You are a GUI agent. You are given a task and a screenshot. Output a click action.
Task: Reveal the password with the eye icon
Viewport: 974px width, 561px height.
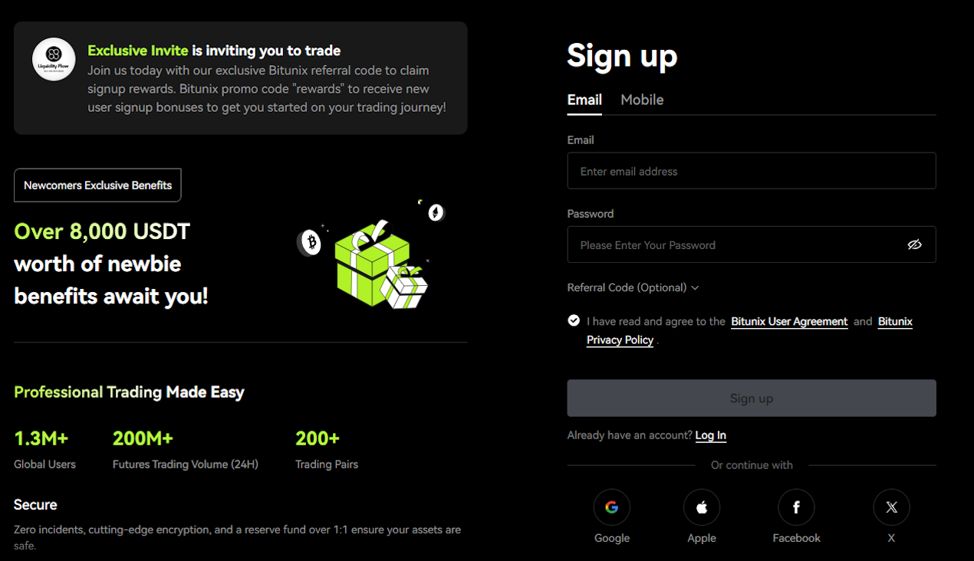pos(914,244)
